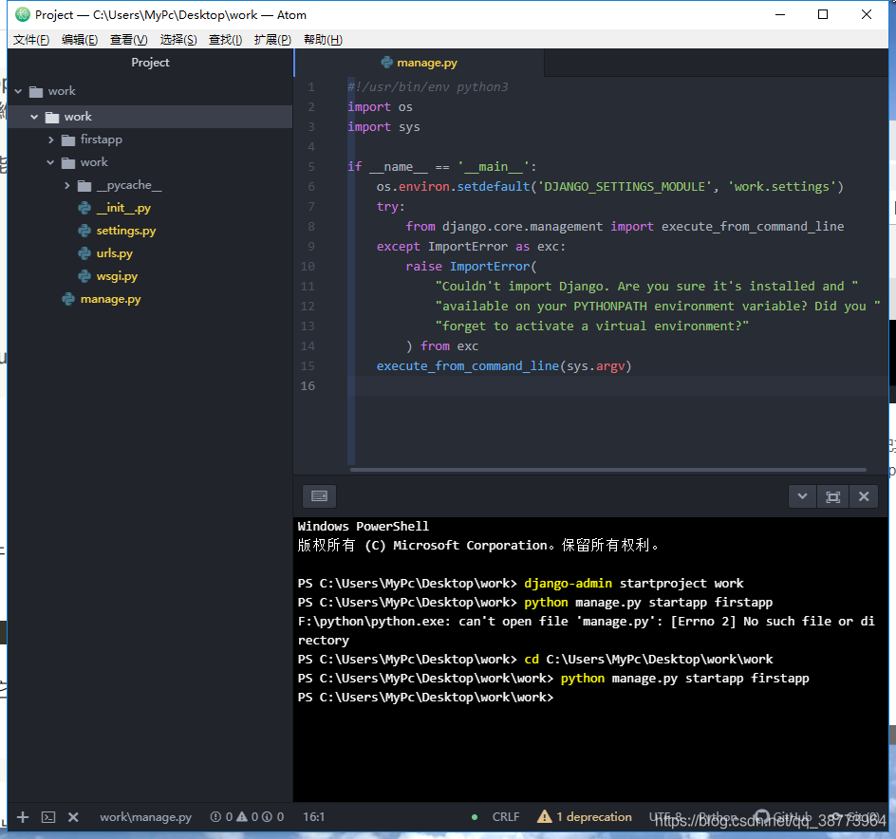The width and height of the screenshot is (896, 839).
Task: Open the 查找(I) menu
Action: point(225,40)
